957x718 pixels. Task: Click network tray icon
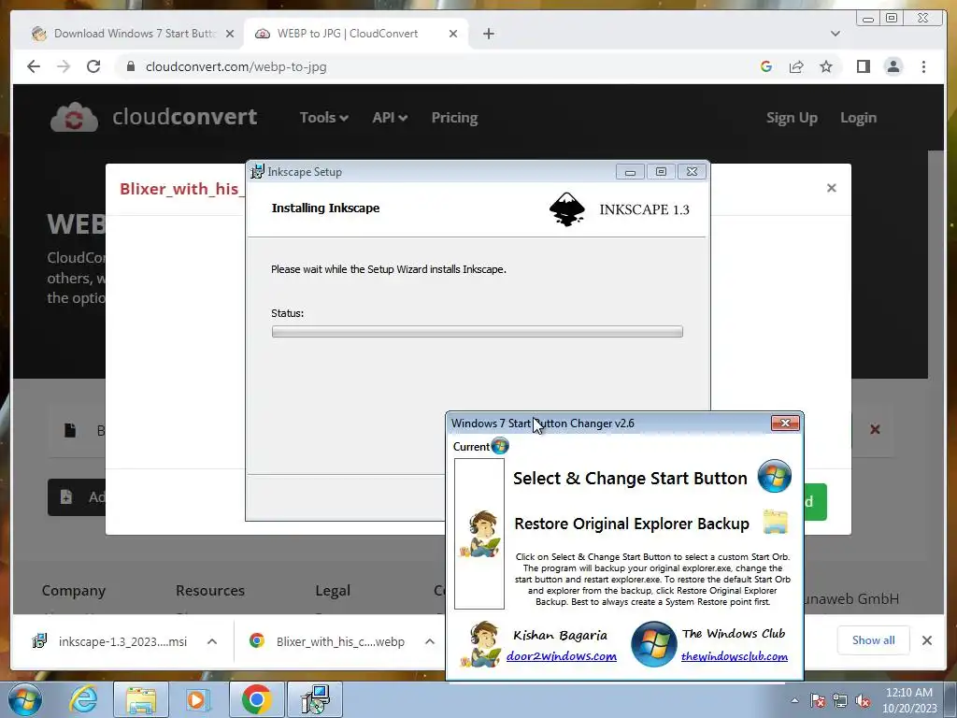840,701
